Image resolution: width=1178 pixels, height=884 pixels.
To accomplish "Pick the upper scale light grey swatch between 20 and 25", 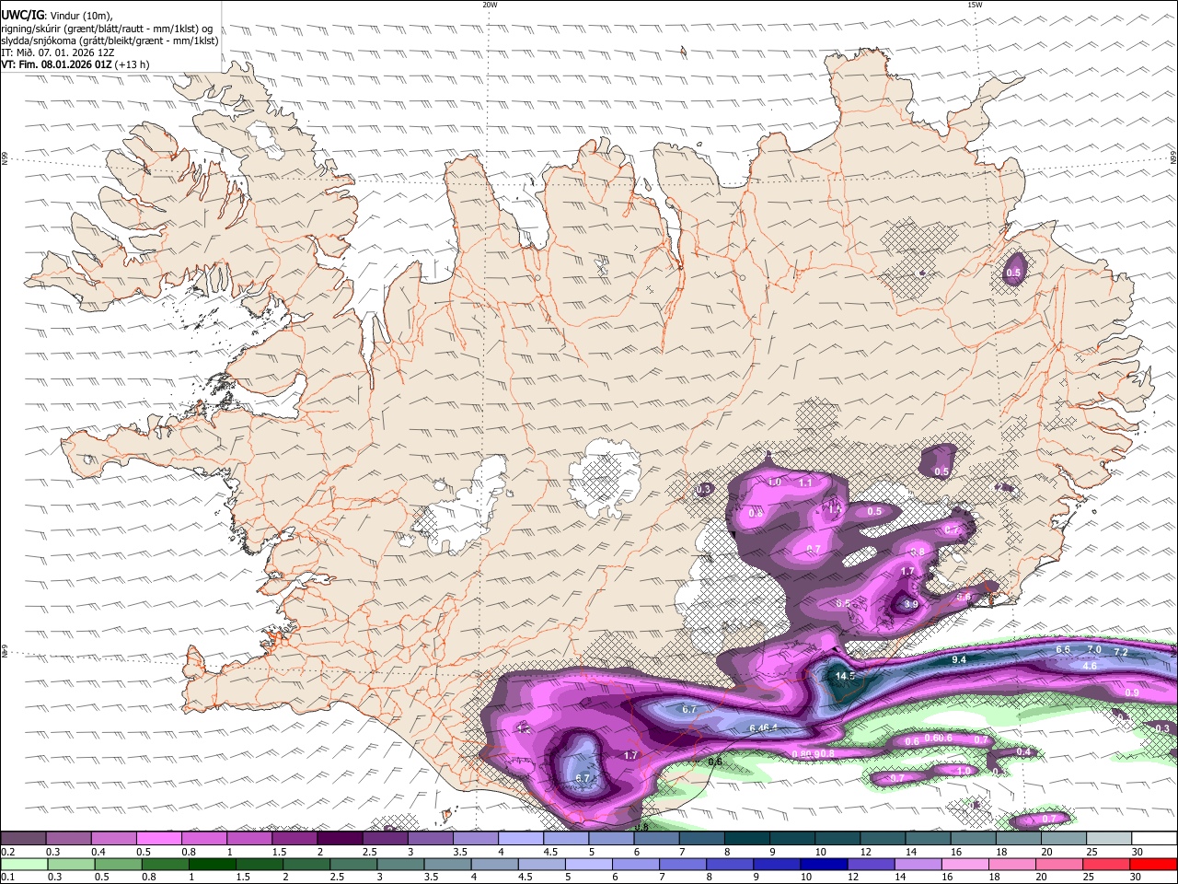I will [x=1063, y=839].
